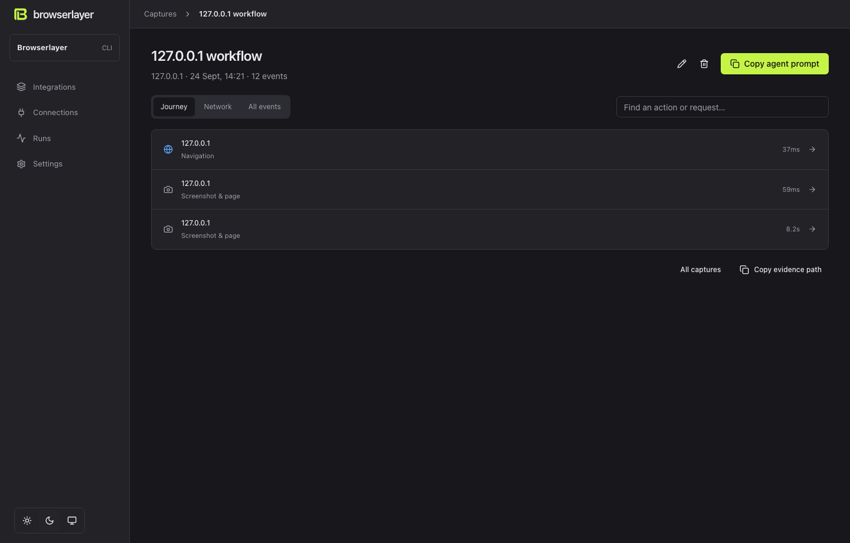The height and width of the screenshot is (543, 850).
Task: Click the 127.0.0.1 workflow breadcrumb text
Action: coord(233,14)
